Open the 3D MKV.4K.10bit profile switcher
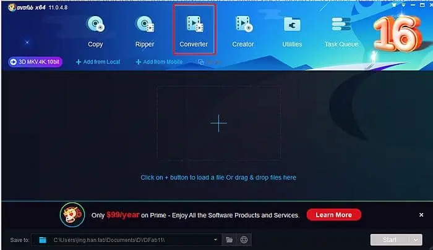This screenshot has height=250, width=433. tap(35, 62)
